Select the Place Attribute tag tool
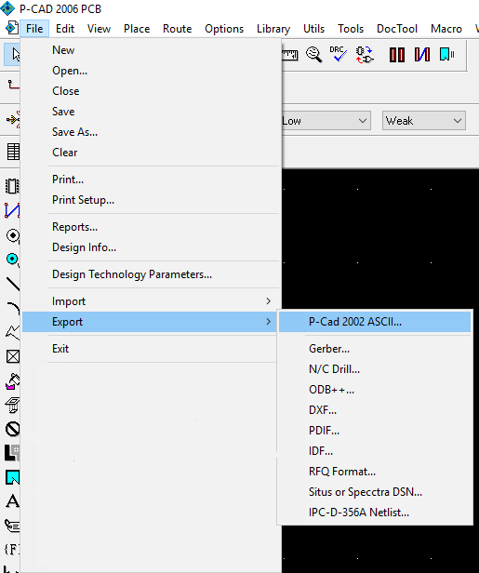The image size is (479, 573). point(12,526)
